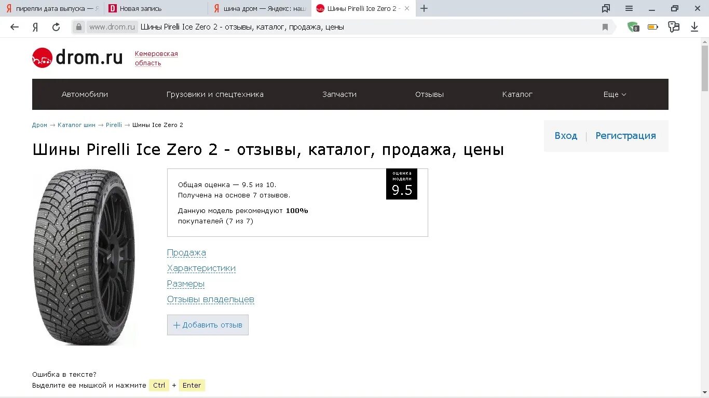Click the Каталог шин breadcrumb
This screenshot has width=709, height=398.
coord(76,125)
